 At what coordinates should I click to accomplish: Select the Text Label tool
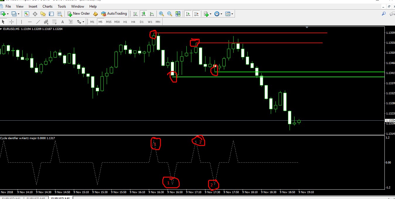71,22
